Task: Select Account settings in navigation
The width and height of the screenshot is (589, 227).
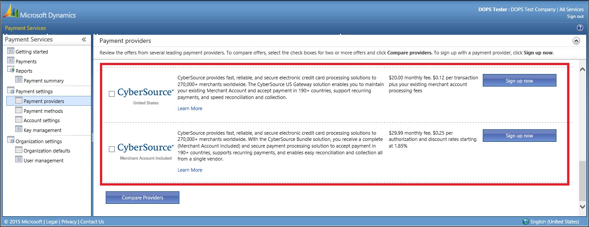Action: pyautogui.click(x=41, y=120)
